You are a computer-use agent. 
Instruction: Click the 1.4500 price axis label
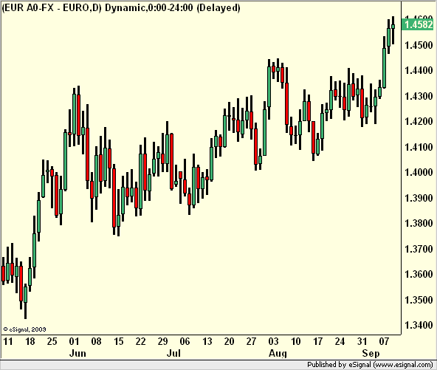[x=419, y=45]
